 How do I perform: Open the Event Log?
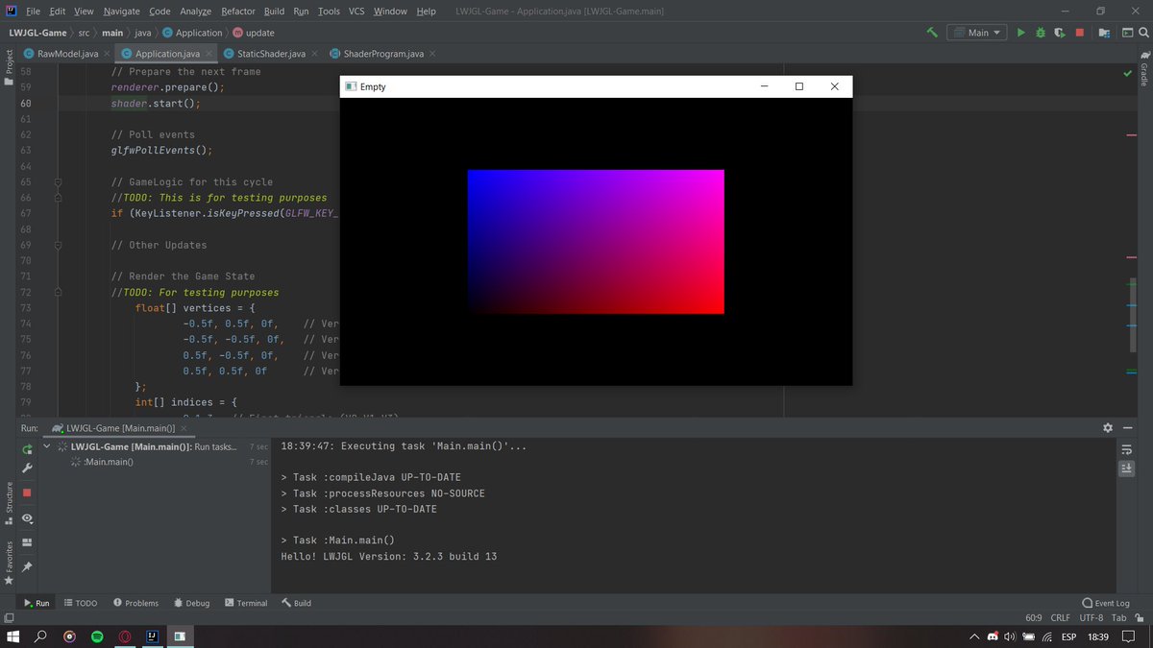pyautogui.click(x=1105, y=603)
